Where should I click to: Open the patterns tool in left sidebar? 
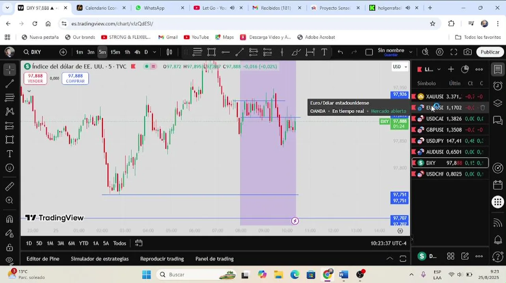coord(10,112)
